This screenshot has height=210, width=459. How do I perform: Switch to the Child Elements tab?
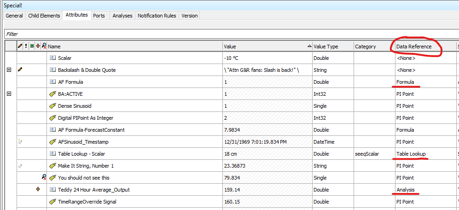[44, 16]
